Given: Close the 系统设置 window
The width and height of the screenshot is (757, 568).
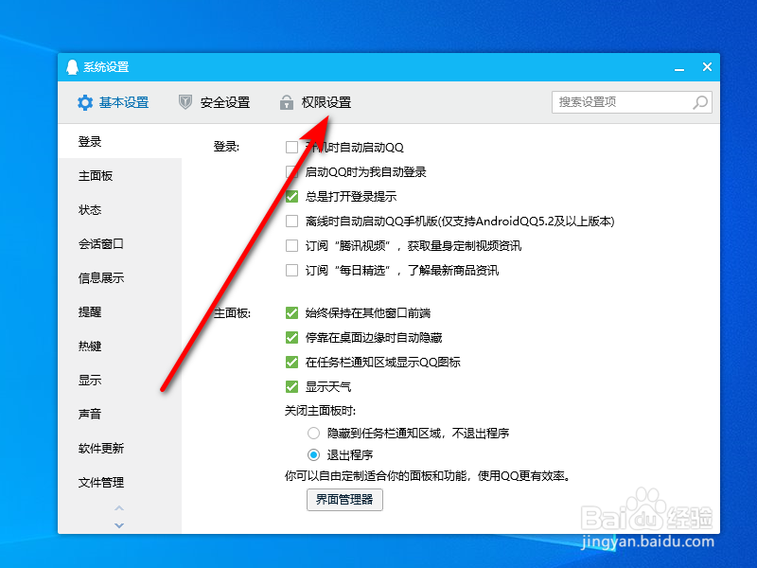Looking at the screenshot, I should (x=707, y=67).
